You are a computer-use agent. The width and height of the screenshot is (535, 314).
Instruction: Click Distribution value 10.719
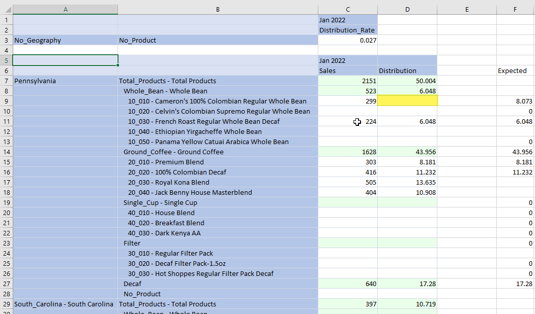407,304
